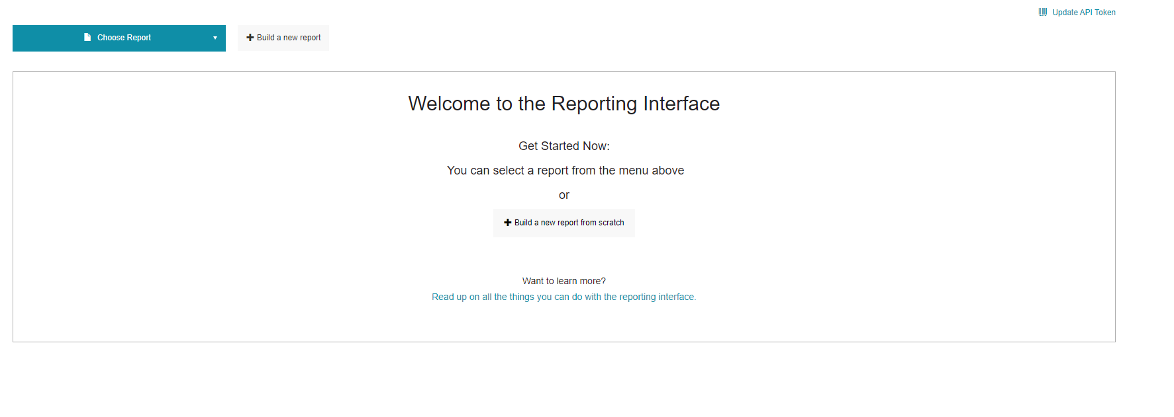Click the word 'Reporting' in the welcome heading
Image resolution: width=1174 pixels, height=417 pixels.
click(x=594, y=104)
